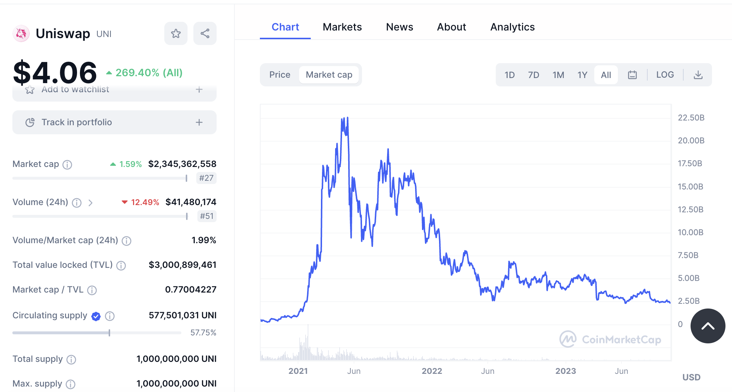This screenshot has height=392, width=732.
Task: Click the star favorite icon near Uniswap title
Action: [176, 33]
